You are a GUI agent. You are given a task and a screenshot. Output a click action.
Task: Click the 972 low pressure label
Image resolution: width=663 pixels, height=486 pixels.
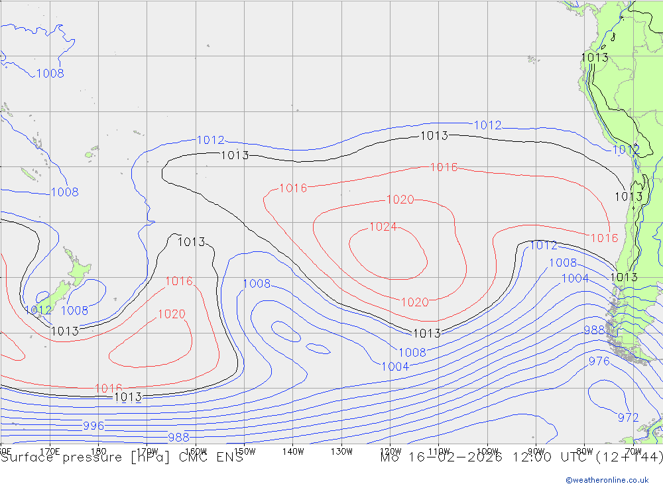628,418
